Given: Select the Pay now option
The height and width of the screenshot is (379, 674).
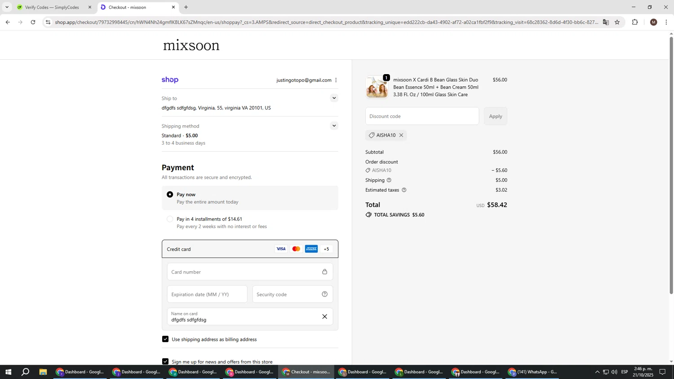Looking at the screenshot, I should pyautogui.click(x=170, y=194).
